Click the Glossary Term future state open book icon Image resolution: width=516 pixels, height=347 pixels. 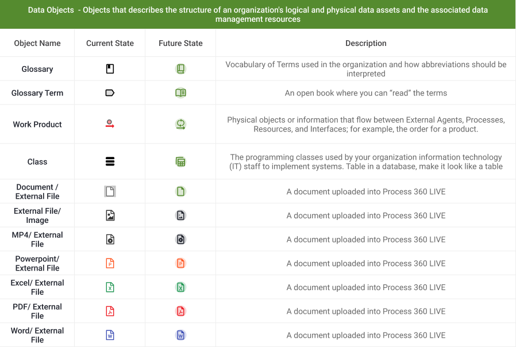click(180, 92)
